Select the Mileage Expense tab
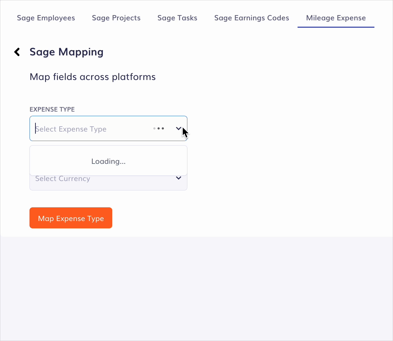393x341 pixels. (x=336, y=18)
